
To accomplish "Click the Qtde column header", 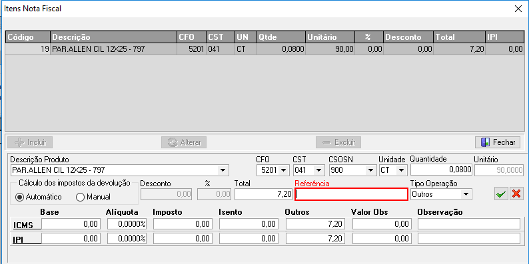I will click(281, 37).
